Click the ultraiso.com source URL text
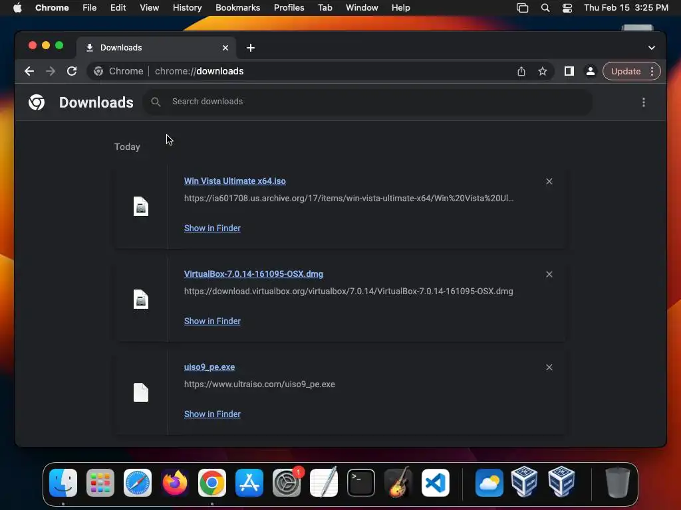This screenshot has width=681, height=510. point(260,384)
